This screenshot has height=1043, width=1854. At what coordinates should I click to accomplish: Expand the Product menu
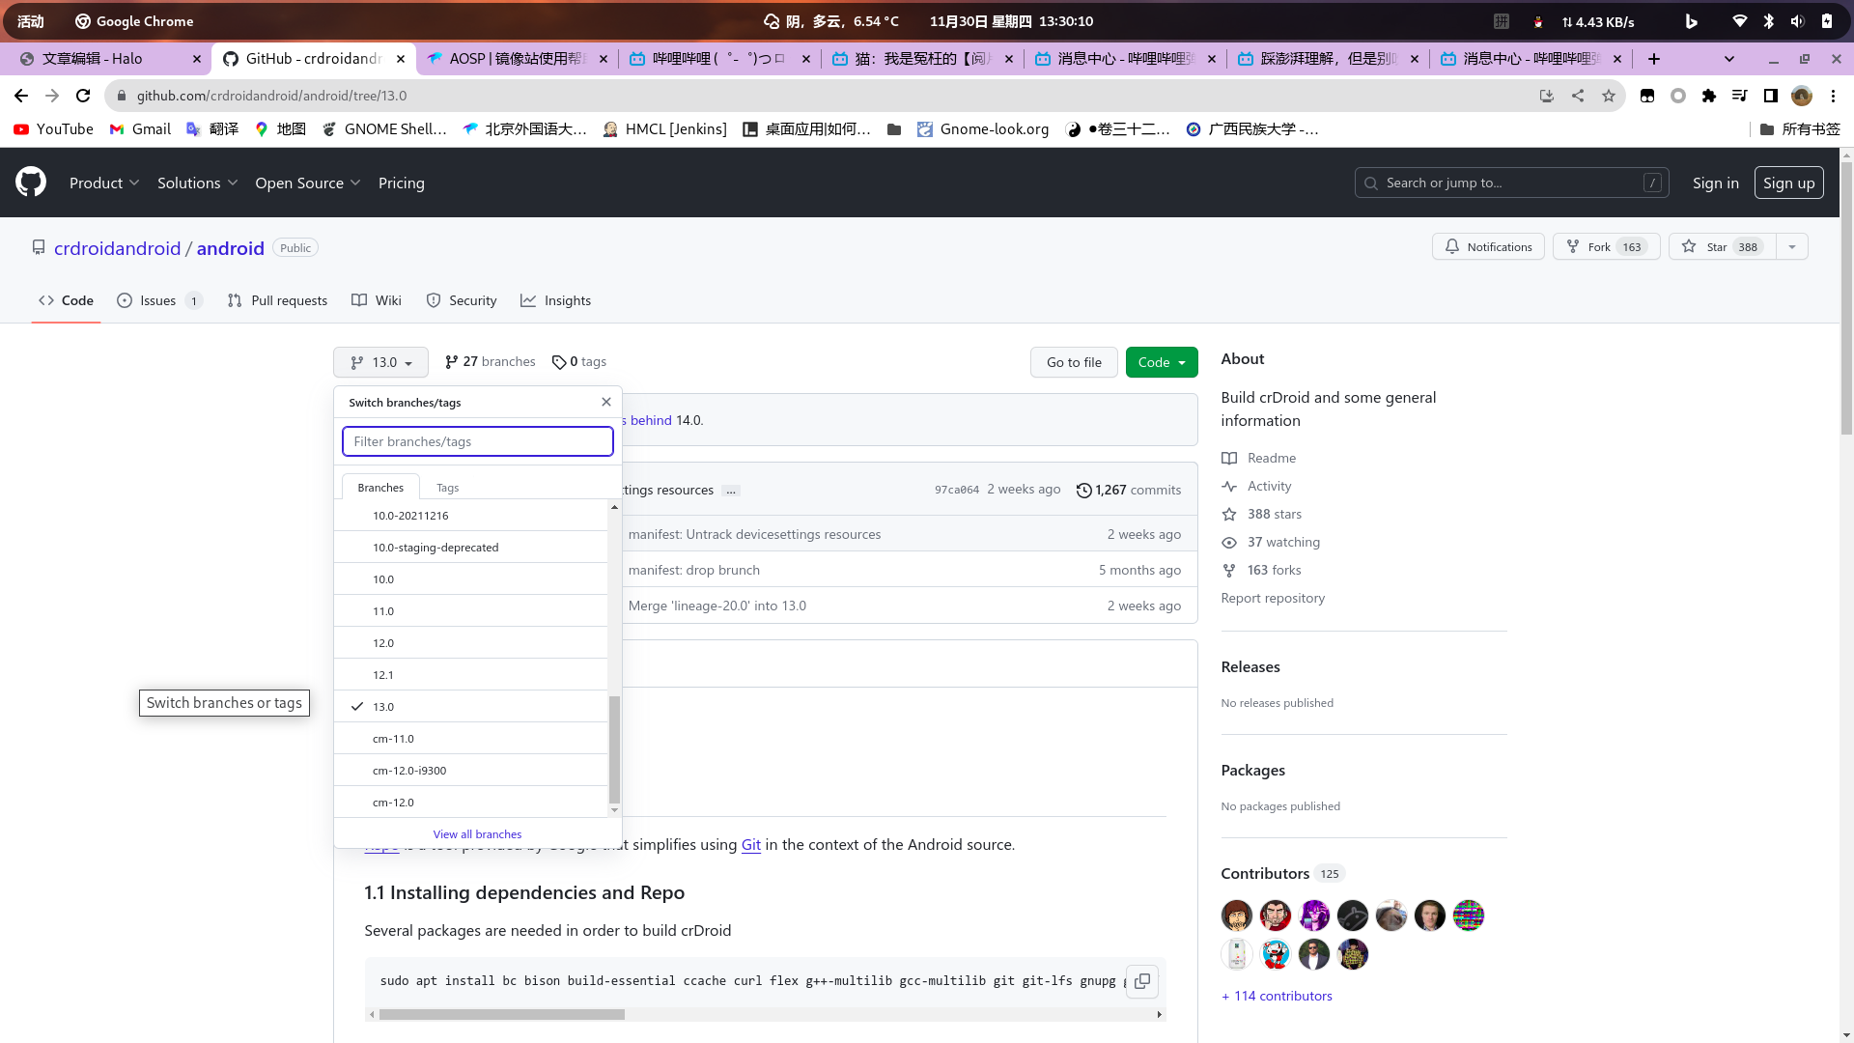[104, 183]
